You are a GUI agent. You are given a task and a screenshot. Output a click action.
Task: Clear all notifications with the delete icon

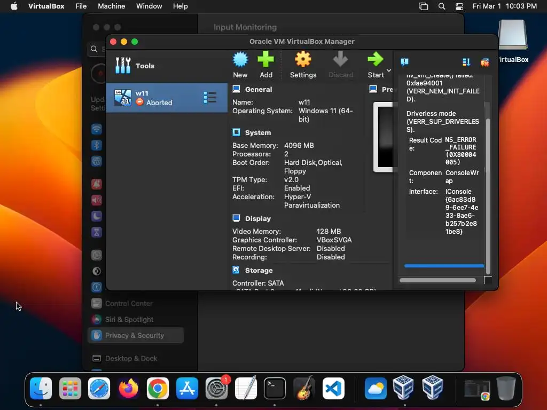pyautogui.click(x=485, y=62)
